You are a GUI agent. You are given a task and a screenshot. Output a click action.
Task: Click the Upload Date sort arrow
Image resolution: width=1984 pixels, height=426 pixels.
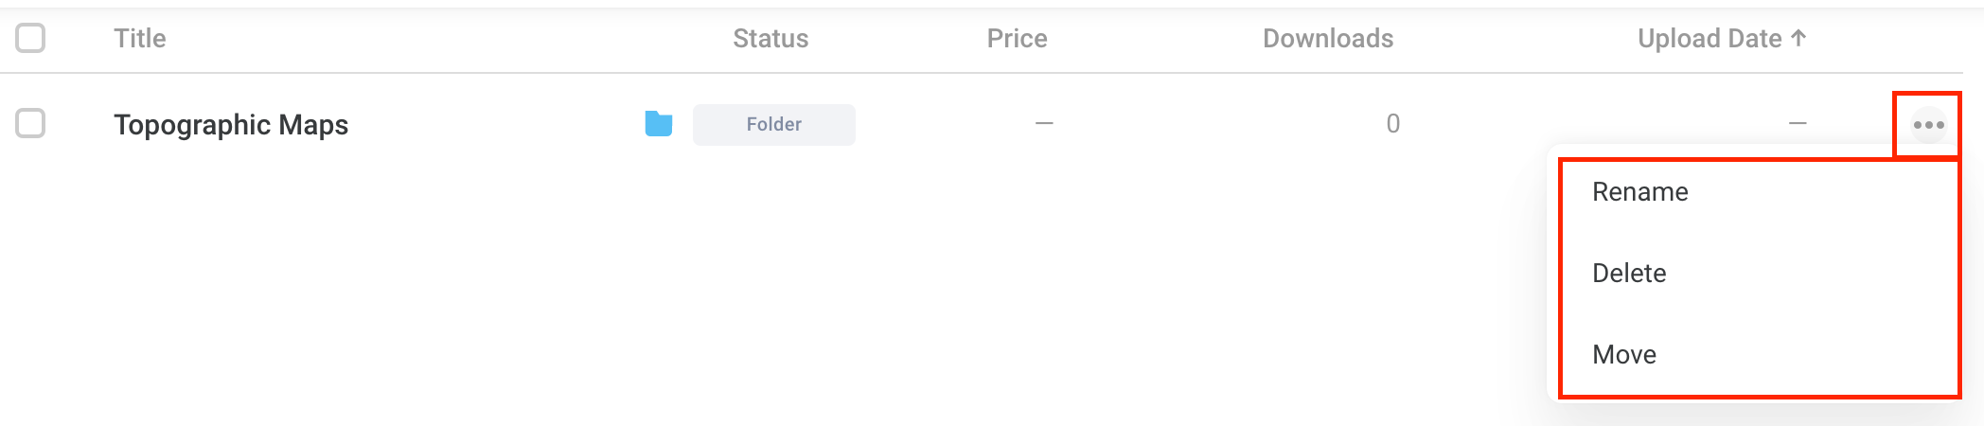(1798, 38)
